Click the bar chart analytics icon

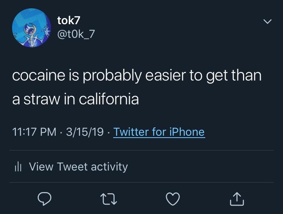[17, 167]
